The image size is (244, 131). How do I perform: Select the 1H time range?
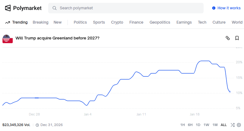tap(182, 125)
